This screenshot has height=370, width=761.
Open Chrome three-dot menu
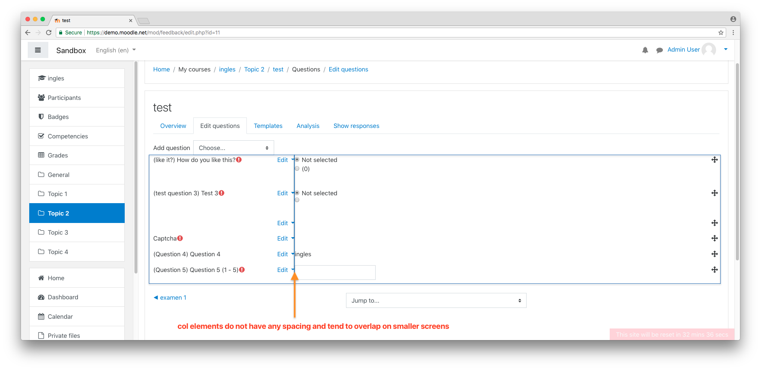[733, 33]
